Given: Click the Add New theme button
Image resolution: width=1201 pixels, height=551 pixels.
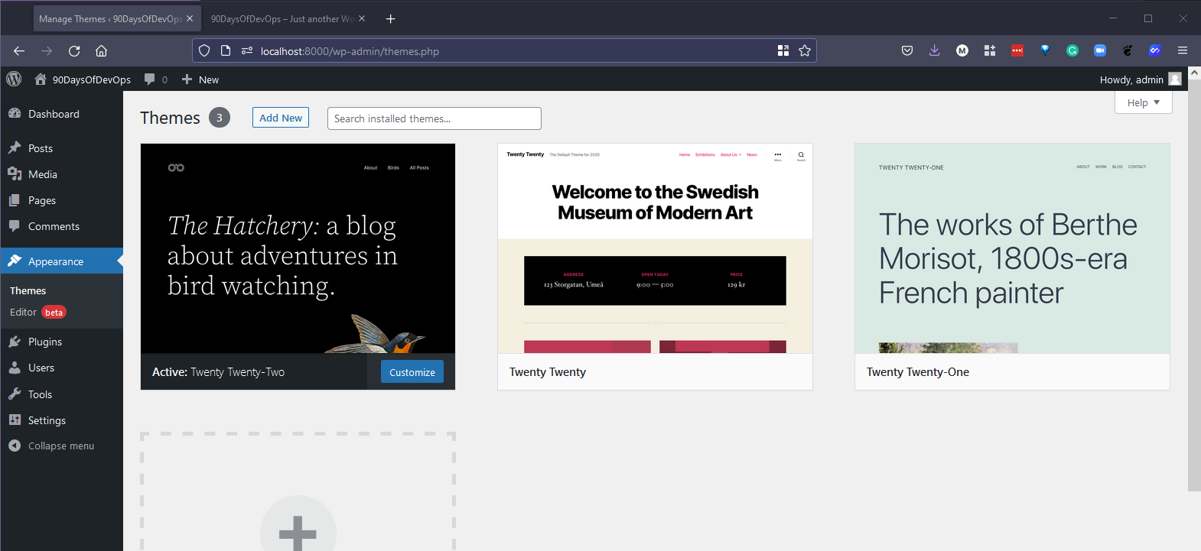Looking at the screenshot, I should [281, 118].
